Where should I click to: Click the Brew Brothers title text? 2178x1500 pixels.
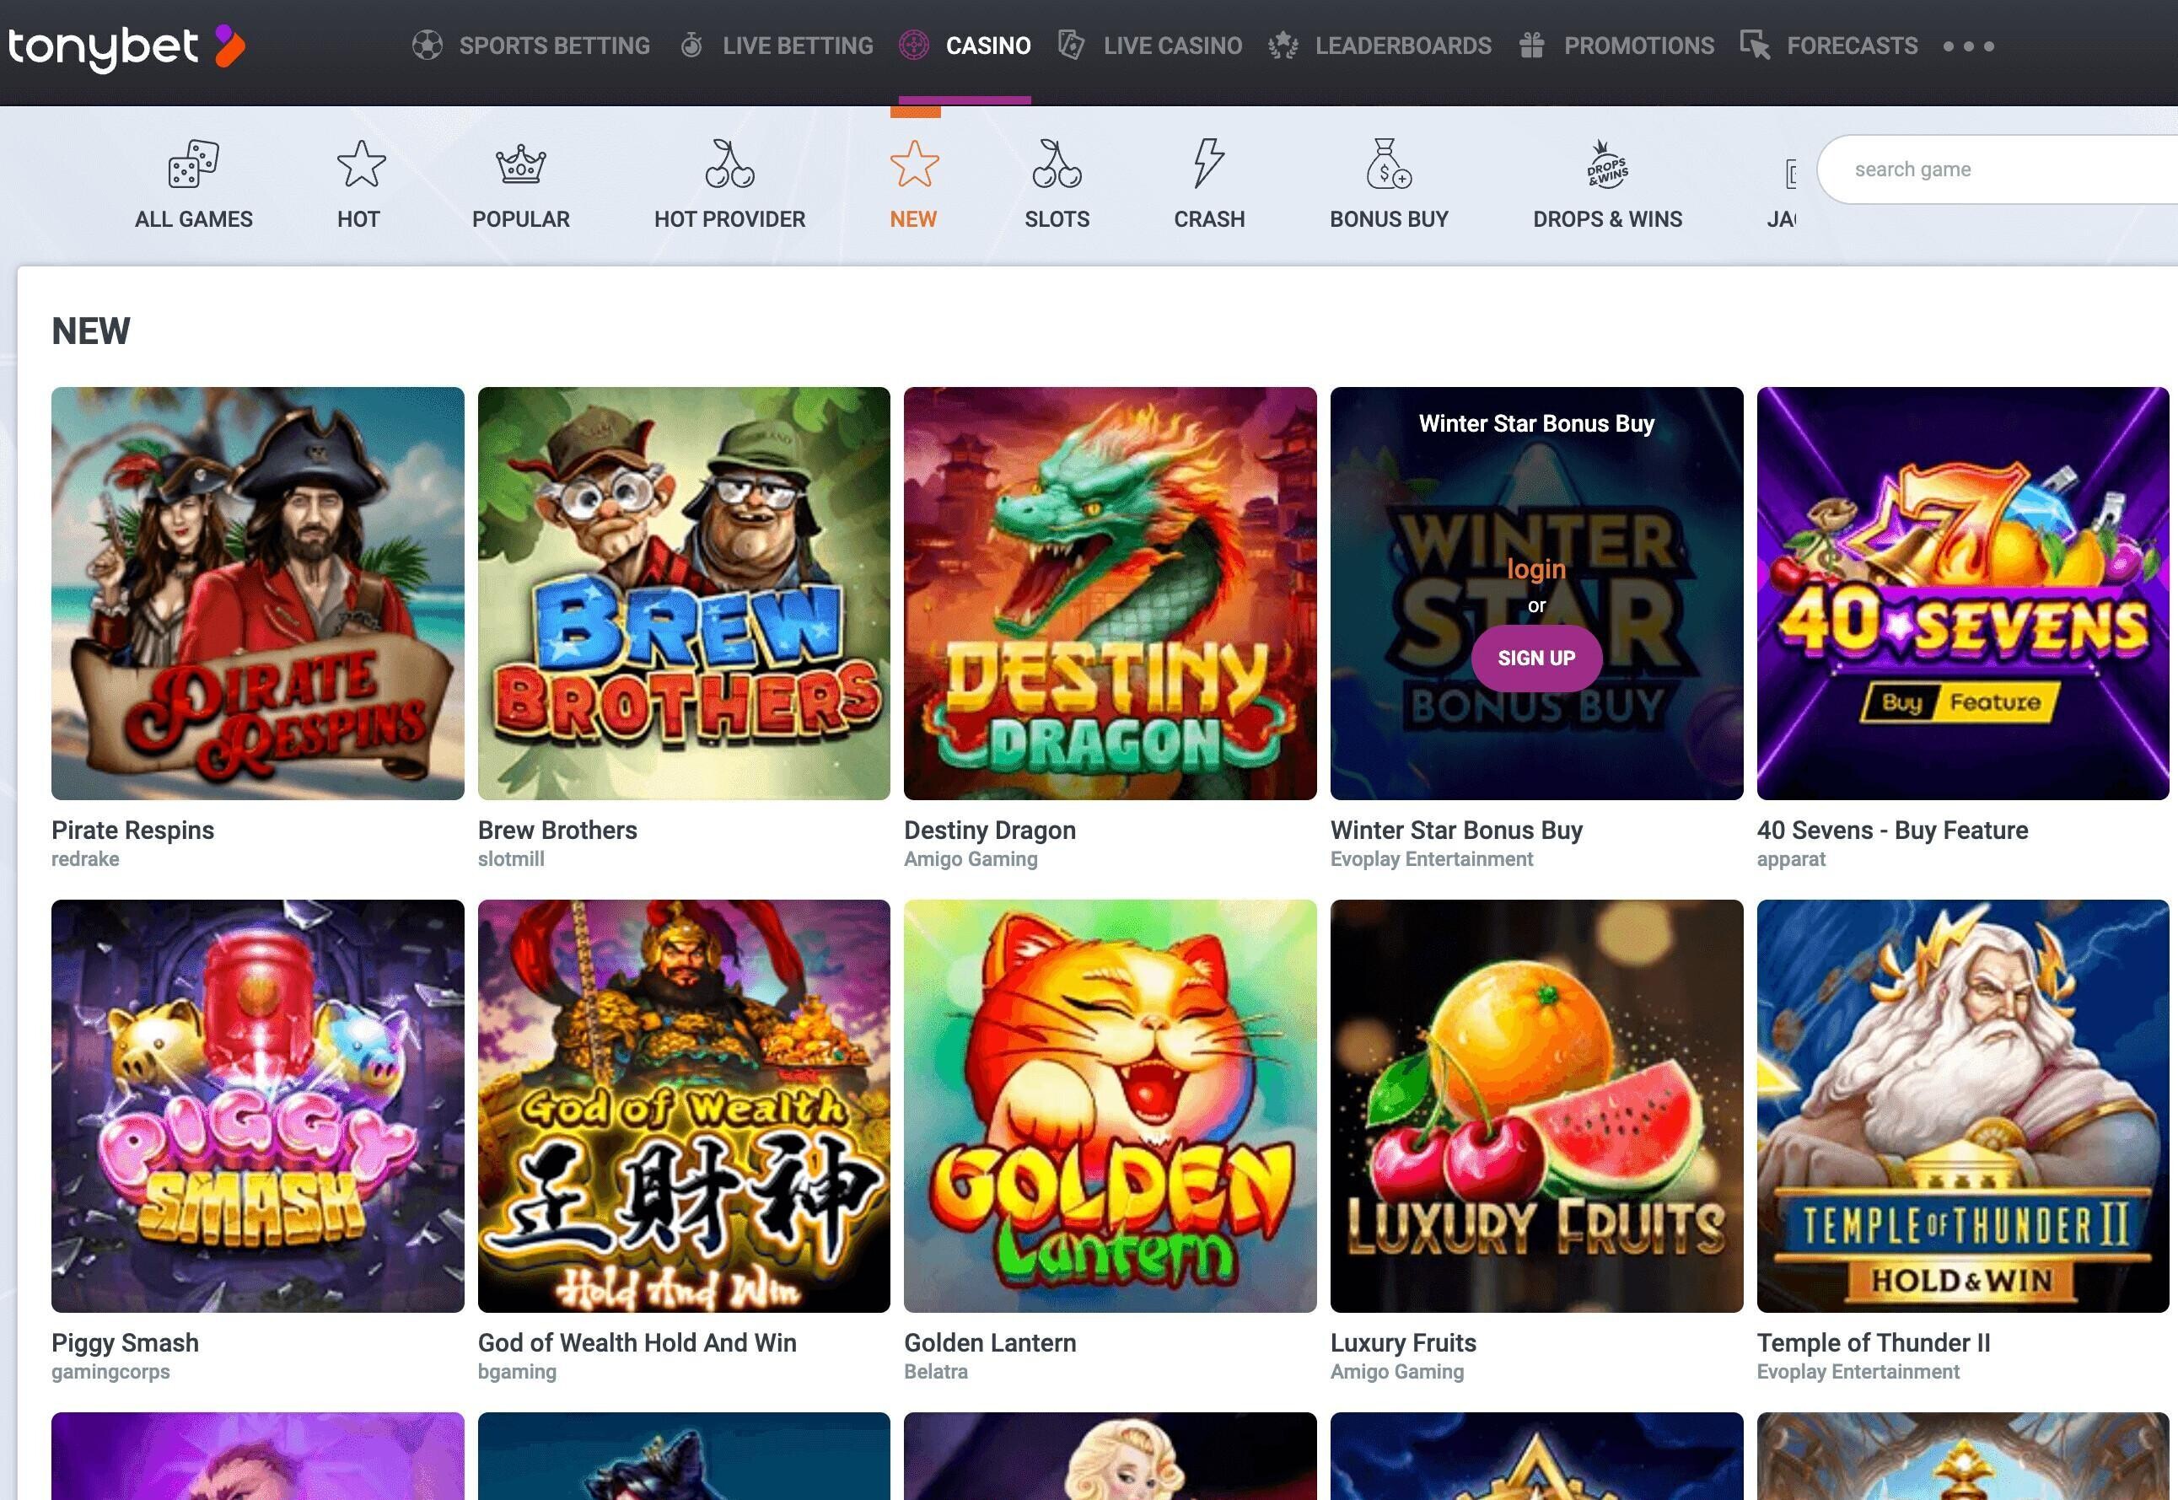click(x=557, y=830)
